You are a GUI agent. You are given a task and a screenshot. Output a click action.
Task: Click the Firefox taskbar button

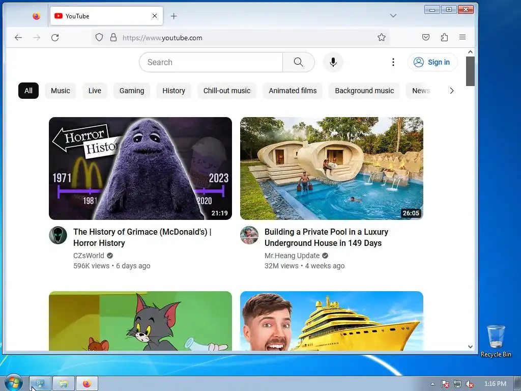pos(87,384)
